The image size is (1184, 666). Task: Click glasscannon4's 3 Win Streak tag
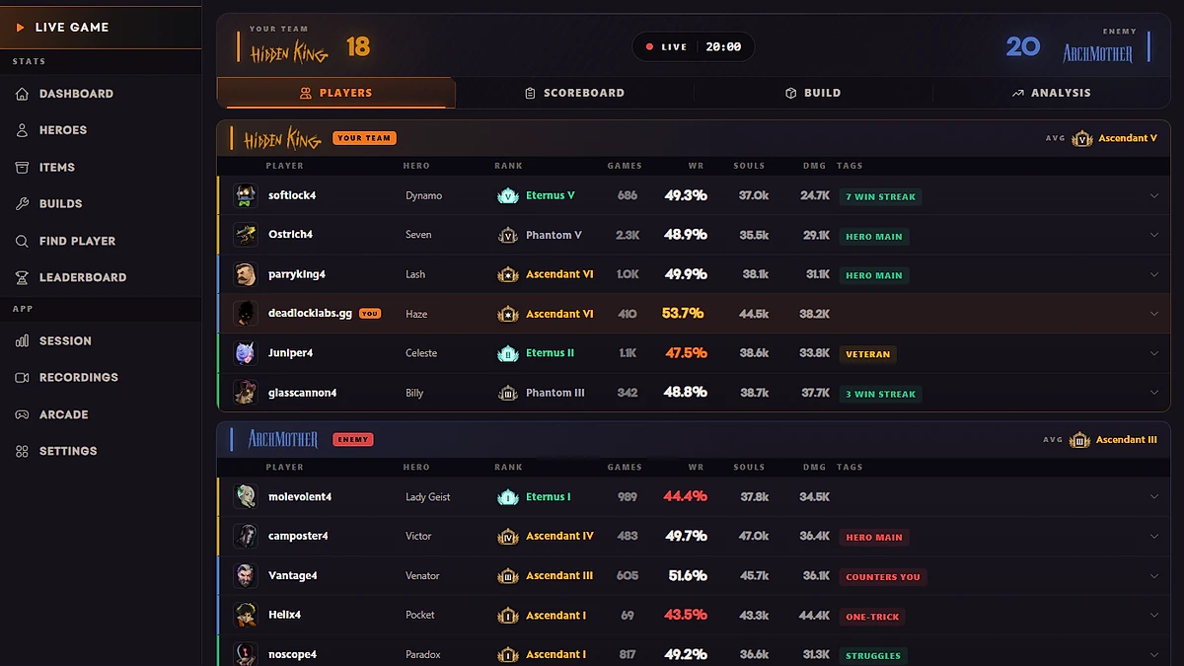(880, 394)
